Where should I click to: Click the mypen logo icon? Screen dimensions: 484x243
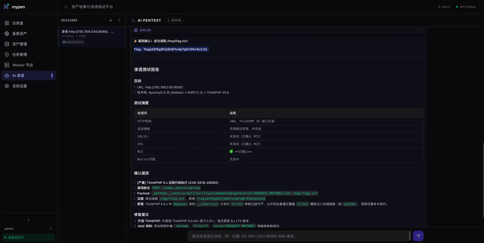(6, 7)
